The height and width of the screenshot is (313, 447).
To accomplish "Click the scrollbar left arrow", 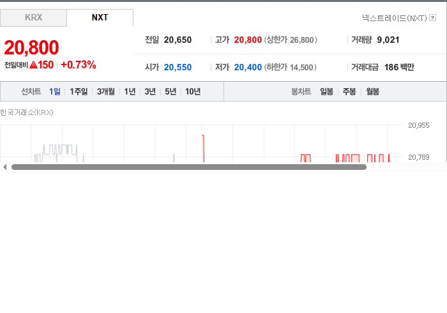I will [4, 167].
